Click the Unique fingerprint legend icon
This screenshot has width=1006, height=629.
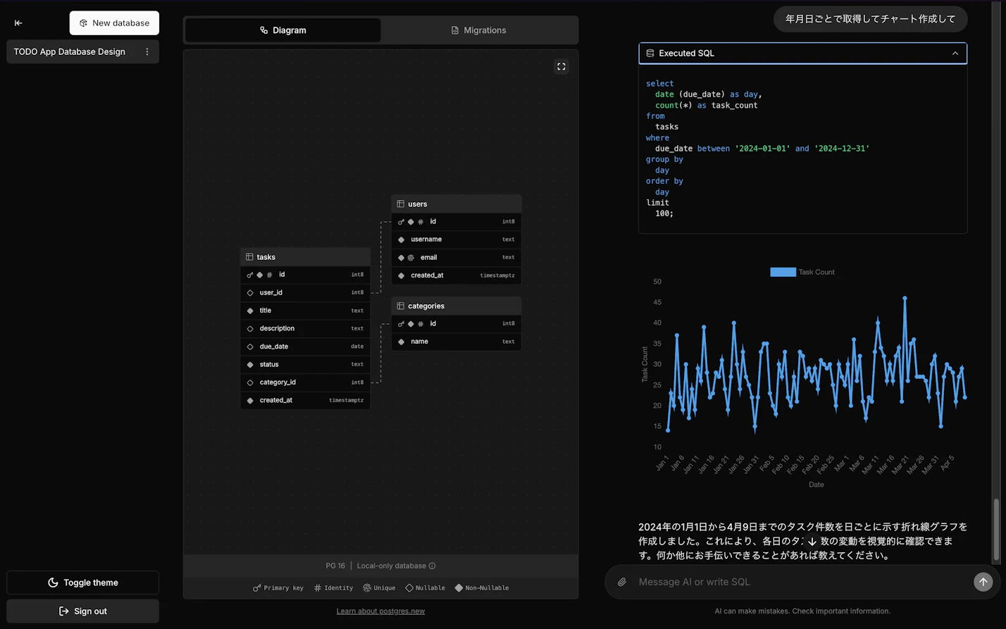(367, 587)
